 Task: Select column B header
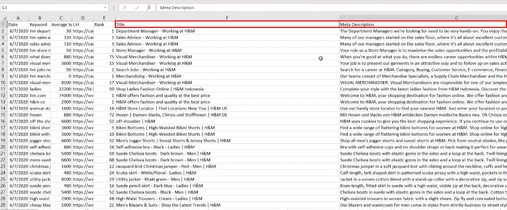[x=39, y=18]
